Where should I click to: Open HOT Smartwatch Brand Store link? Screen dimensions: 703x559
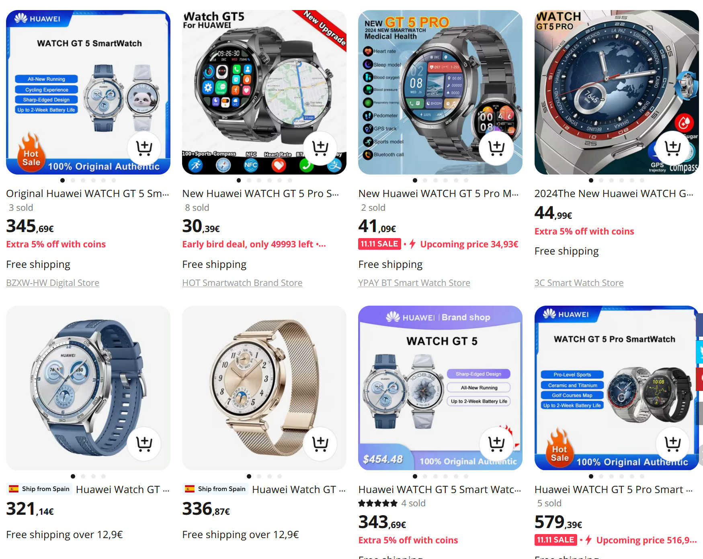tap(242, 283)
